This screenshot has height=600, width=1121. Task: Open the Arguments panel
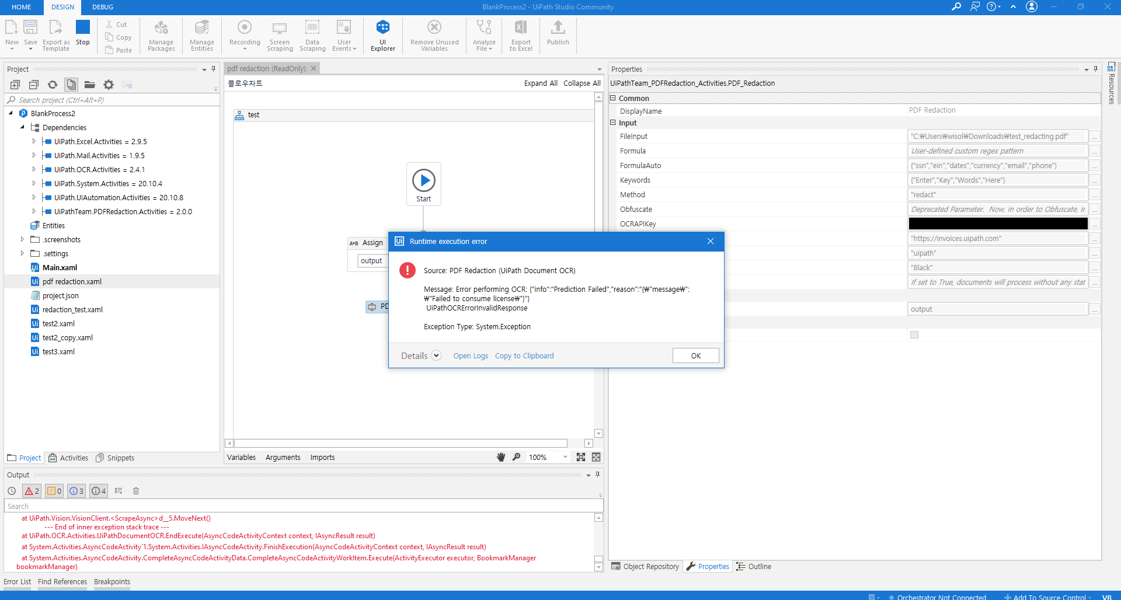[283, 458]
